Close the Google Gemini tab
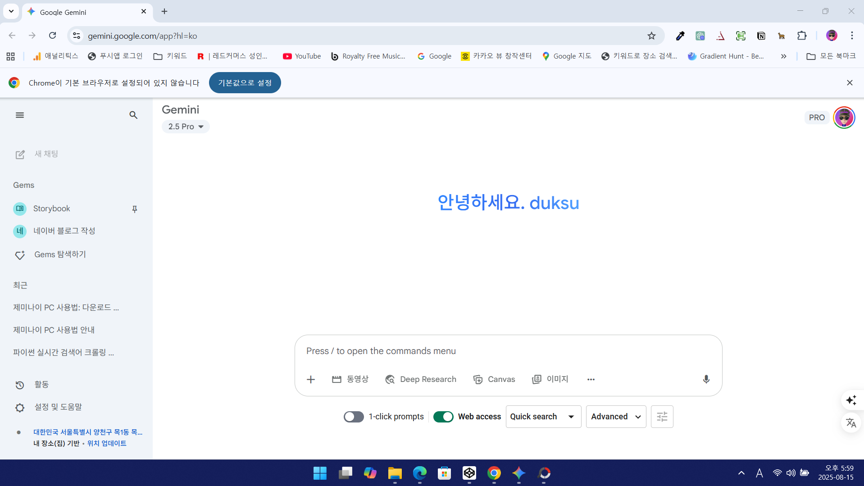Screen dimensions: 864x486 coord(144,12)
